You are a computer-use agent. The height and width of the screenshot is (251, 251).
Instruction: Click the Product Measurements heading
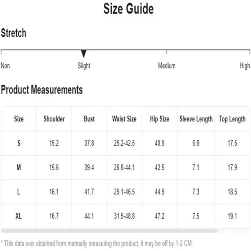(42, 90)
